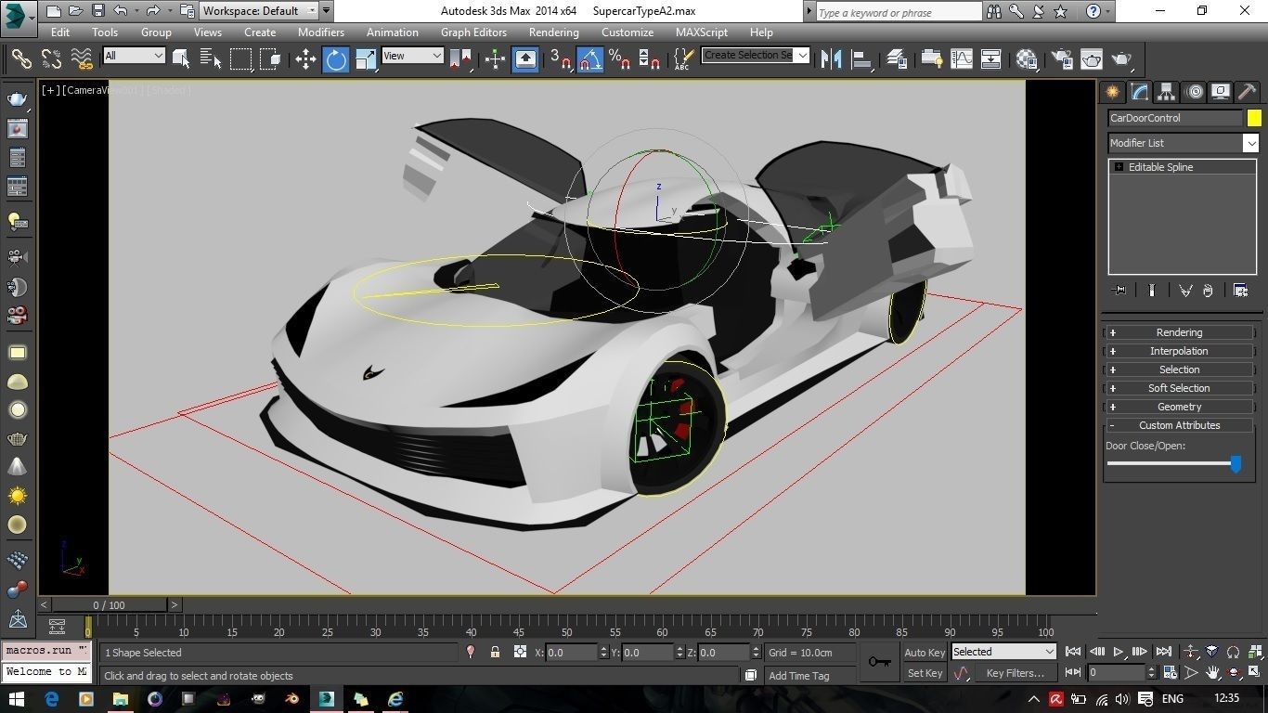This screenshot has height=713, width=1268.
Task: Go to the start frame
Action: point(1073,652)
